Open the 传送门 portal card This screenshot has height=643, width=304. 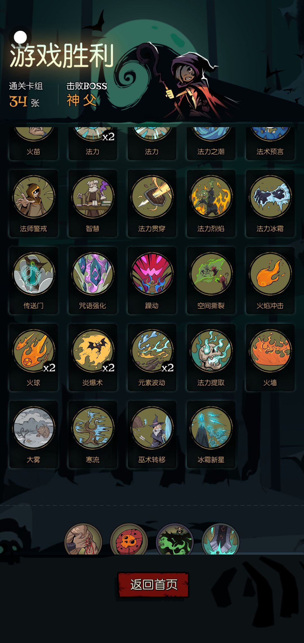33,280
